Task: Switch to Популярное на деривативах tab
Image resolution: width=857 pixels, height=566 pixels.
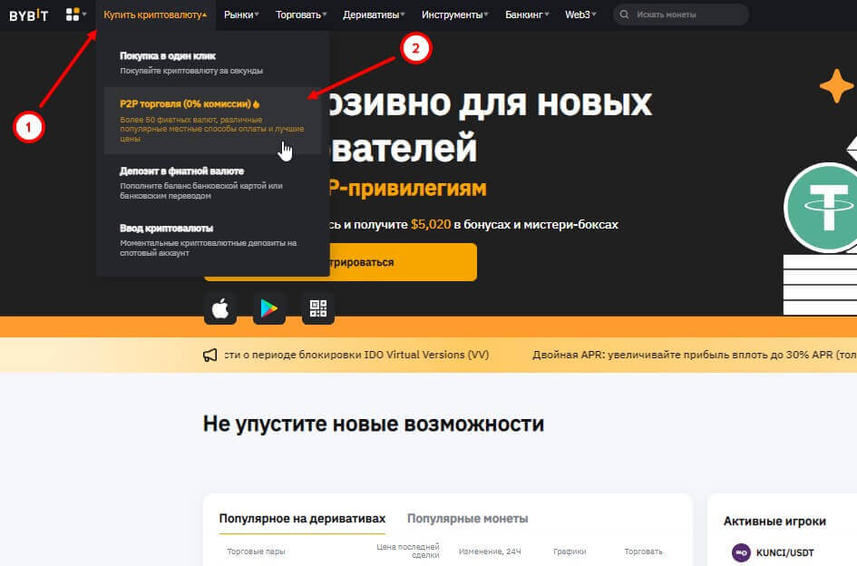Action: click(x=302, y=519)
